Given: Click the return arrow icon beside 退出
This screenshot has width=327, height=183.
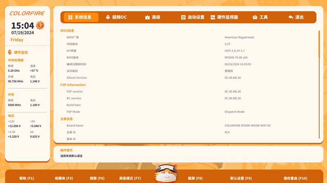Looking at the screenshot, I should 291,18.
